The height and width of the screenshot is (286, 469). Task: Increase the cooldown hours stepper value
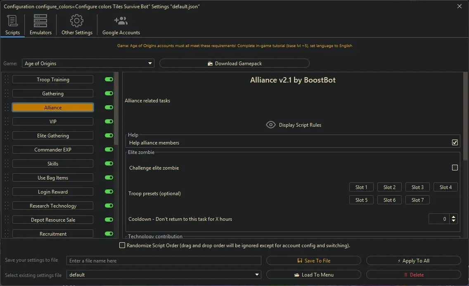(x=454, y=216)
